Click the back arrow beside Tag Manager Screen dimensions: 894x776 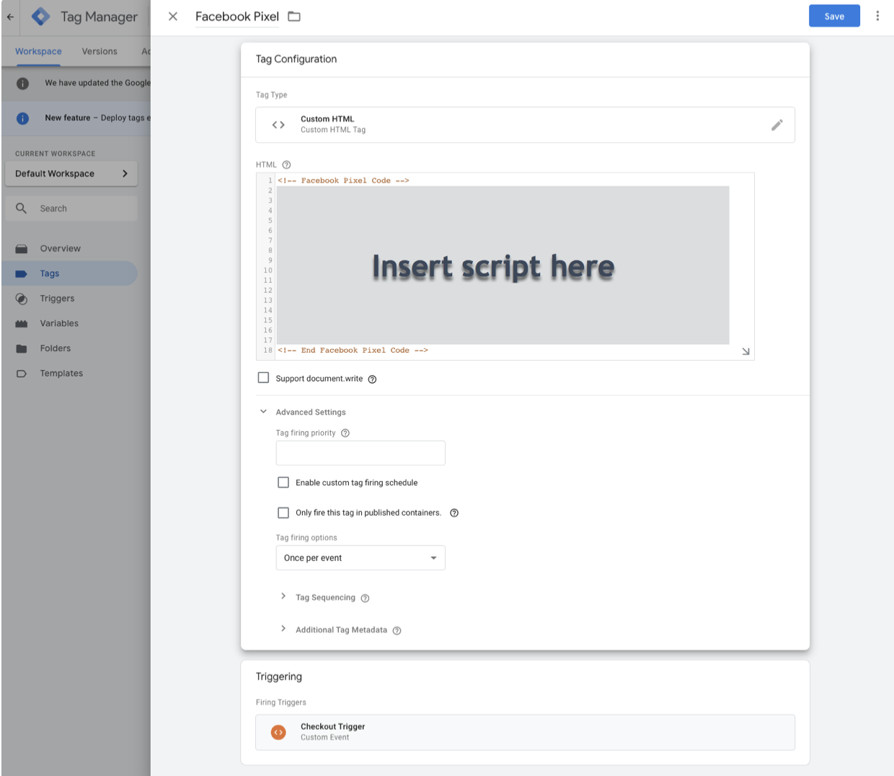click(10, 17)
